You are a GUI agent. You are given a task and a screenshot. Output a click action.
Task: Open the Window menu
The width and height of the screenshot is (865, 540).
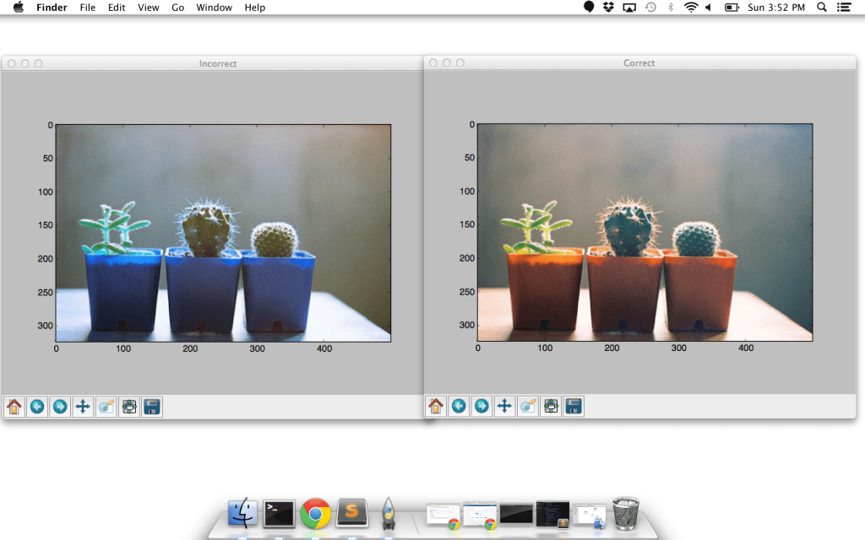tap(214, 8)
